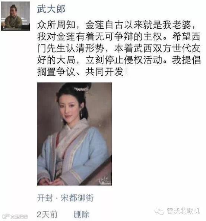Open the posted photo of woman in blue robe
This screenshot has height=221, width=206.
(x=74, y=134)
